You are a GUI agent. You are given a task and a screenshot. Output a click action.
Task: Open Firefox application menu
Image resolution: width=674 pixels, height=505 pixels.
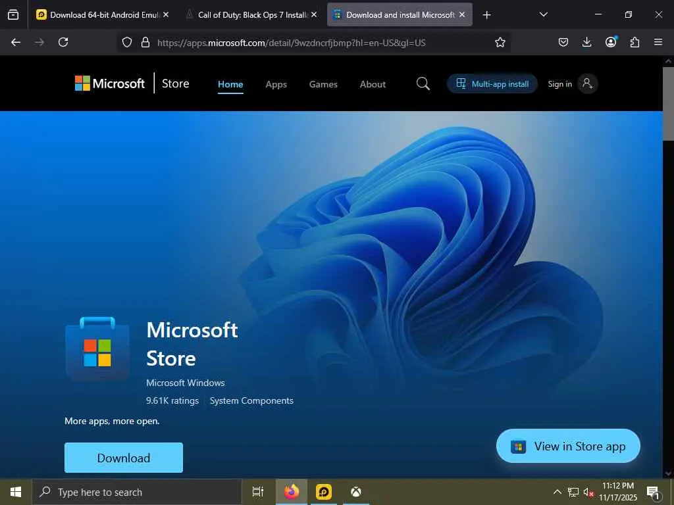tap(658, 42)
